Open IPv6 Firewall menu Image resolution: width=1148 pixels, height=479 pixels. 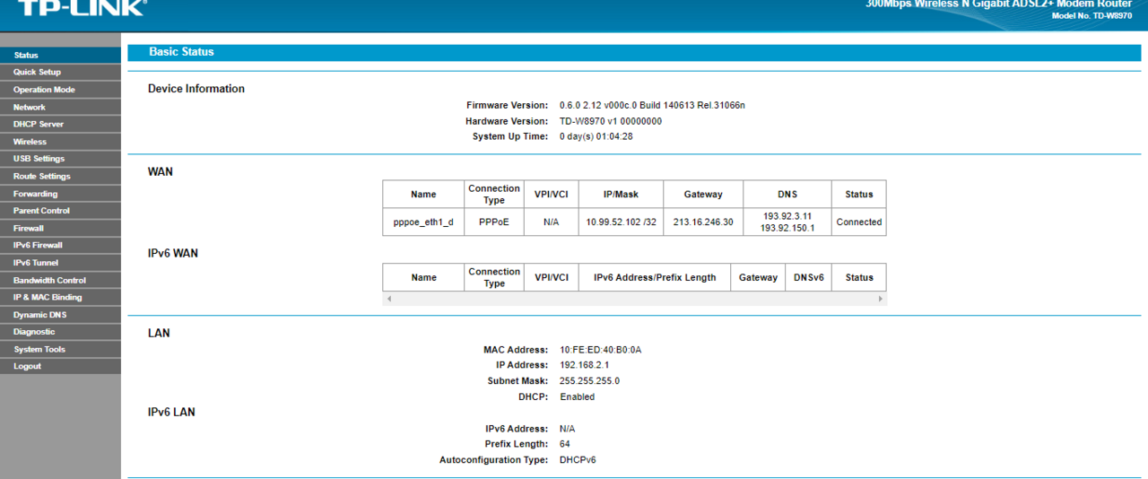point(60,245)
